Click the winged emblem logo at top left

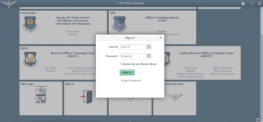click(8, 4)
